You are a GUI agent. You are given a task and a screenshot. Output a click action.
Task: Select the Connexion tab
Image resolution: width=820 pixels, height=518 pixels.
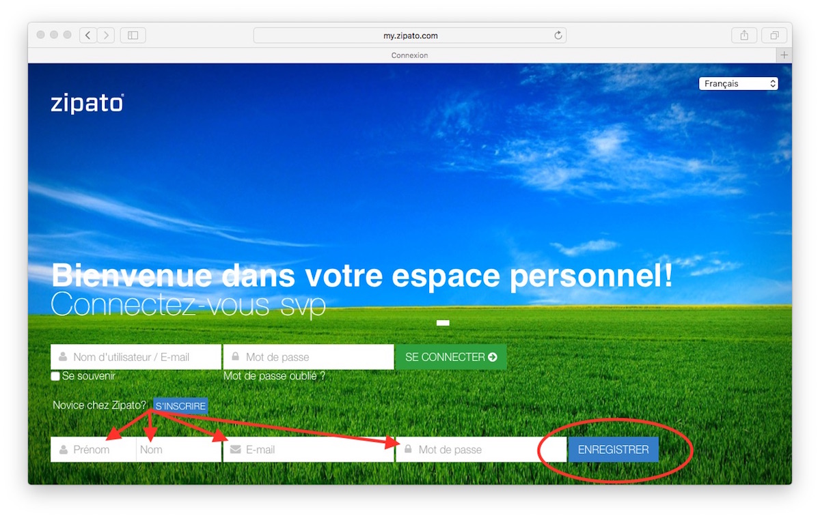(409, 55)
